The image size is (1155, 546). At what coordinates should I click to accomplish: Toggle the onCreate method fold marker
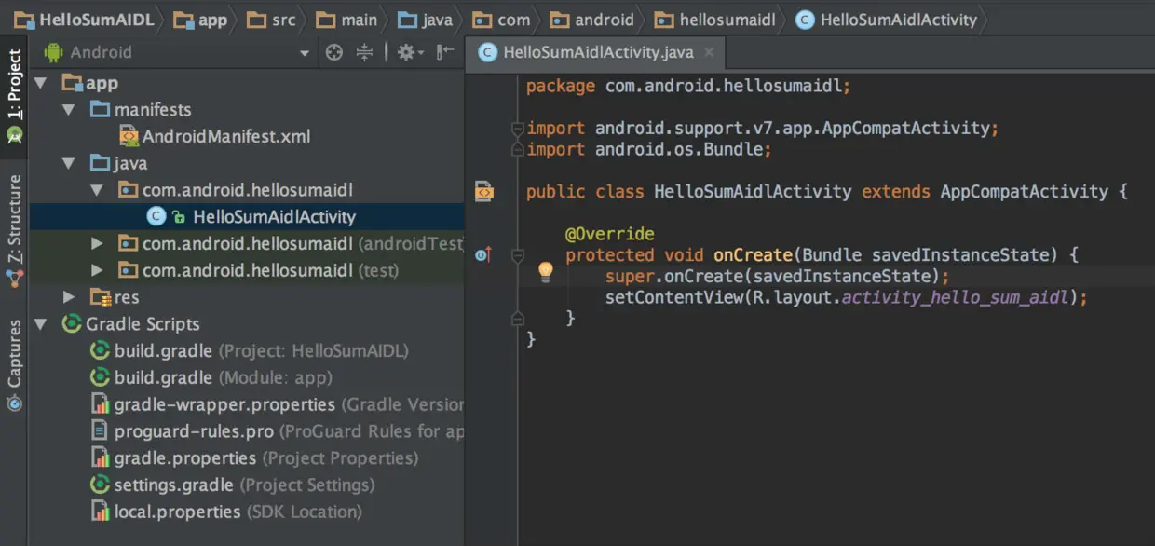517,254
